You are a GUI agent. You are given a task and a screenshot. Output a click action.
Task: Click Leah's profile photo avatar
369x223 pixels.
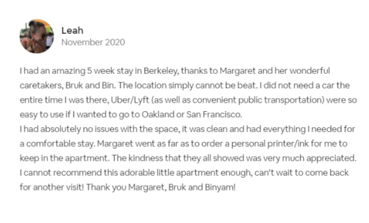point(37,36)
